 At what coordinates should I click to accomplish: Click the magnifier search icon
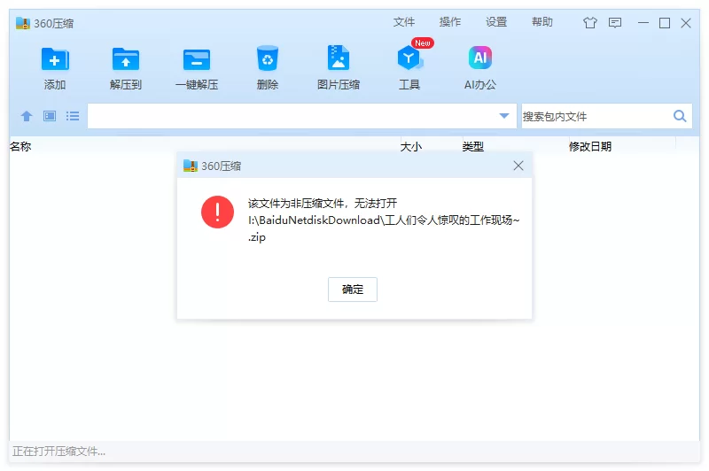pyautogui.click(x=680, y=116)
